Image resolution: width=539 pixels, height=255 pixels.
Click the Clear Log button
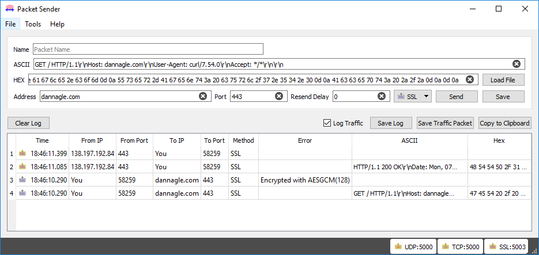(28, 123)
